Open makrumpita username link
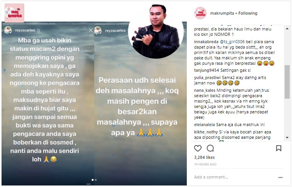 222,13
